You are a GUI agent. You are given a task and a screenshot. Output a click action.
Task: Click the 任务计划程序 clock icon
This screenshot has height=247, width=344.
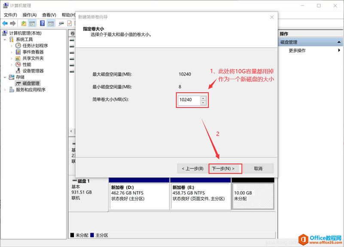[x=18, y=46]
